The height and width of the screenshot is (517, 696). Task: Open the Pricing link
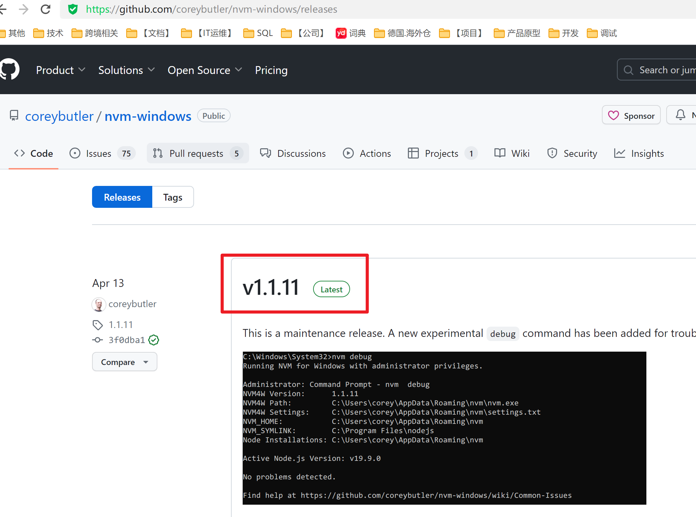click(271, 70)
